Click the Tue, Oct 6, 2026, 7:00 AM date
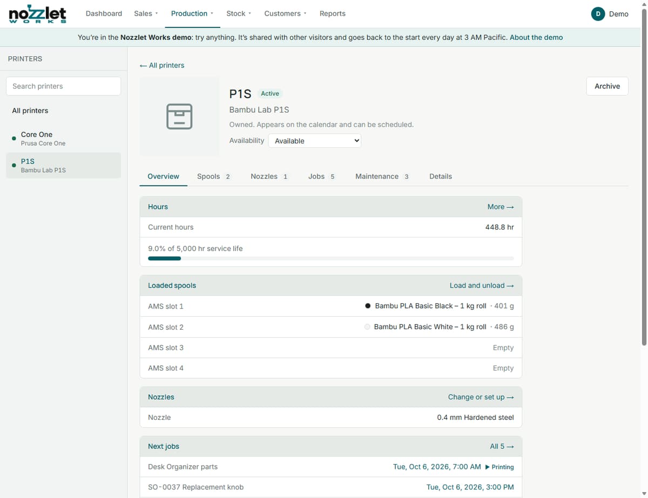The height and width of the screenshot is (498, 648). pos(437,467)
